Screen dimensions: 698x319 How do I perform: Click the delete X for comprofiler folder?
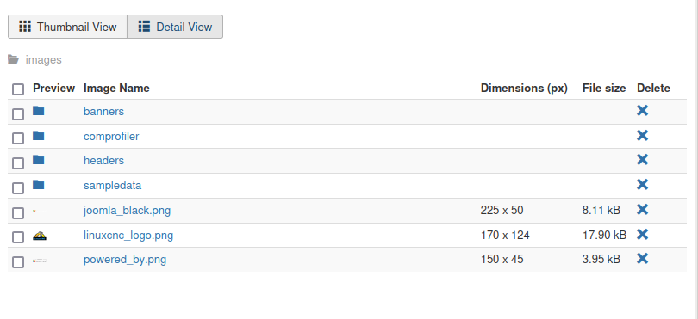(x=642, y=136)
